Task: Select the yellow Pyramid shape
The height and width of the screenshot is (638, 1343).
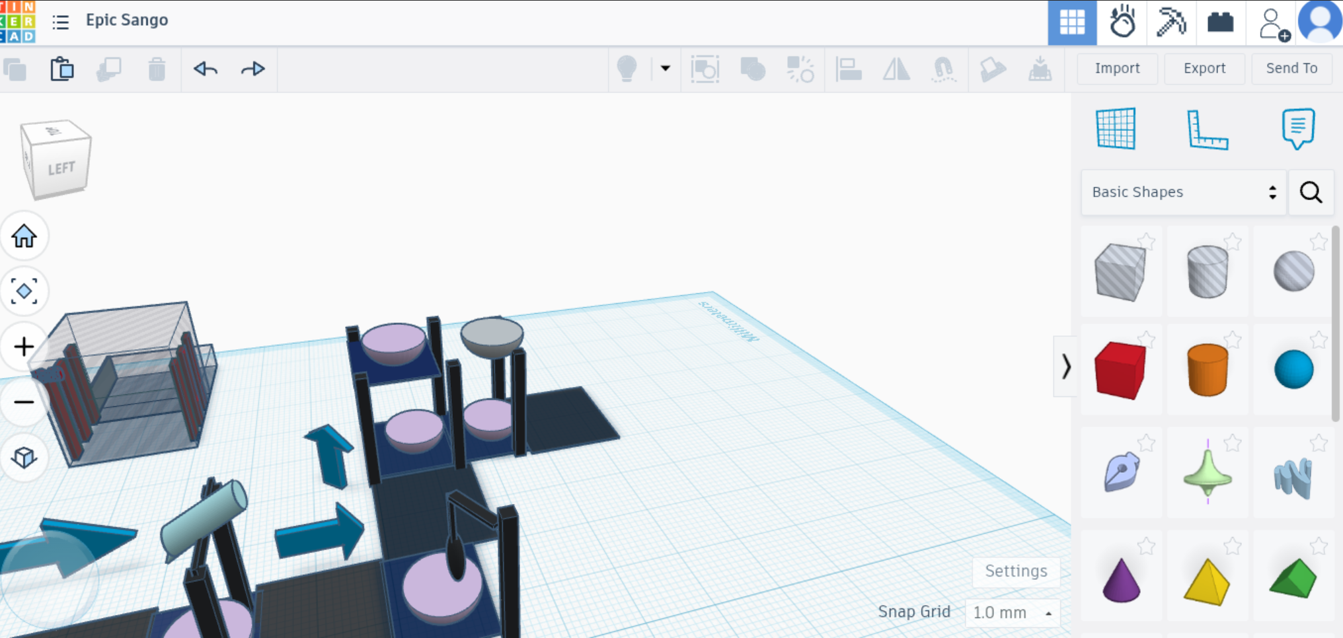Action: (1207, 582)
